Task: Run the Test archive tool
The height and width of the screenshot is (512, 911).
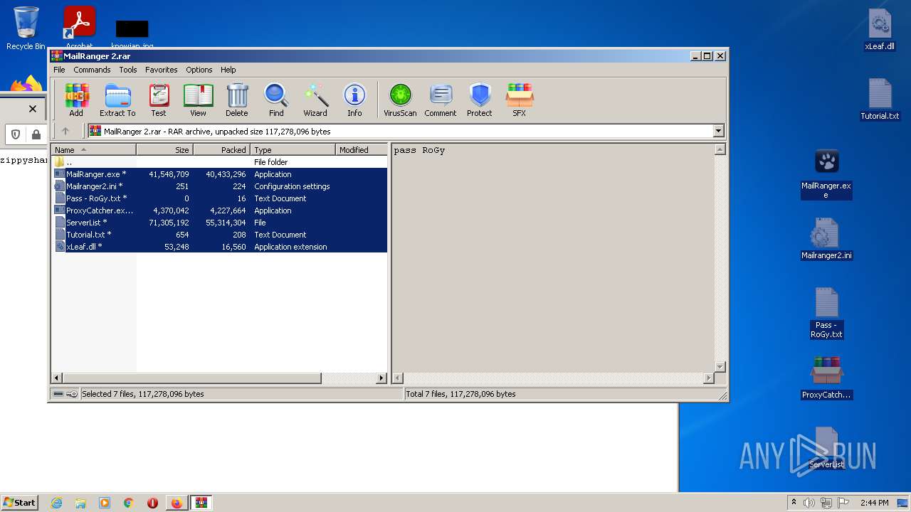Action: tap(159, 100)
